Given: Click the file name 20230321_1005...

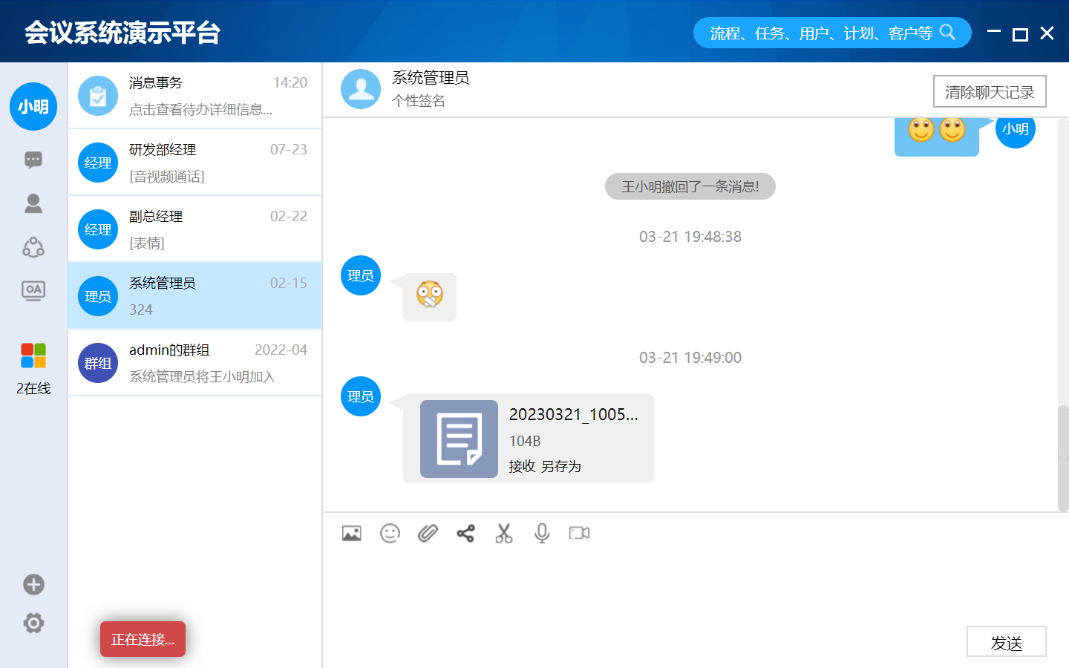Looking at the screenshot, I should [573, 414].
